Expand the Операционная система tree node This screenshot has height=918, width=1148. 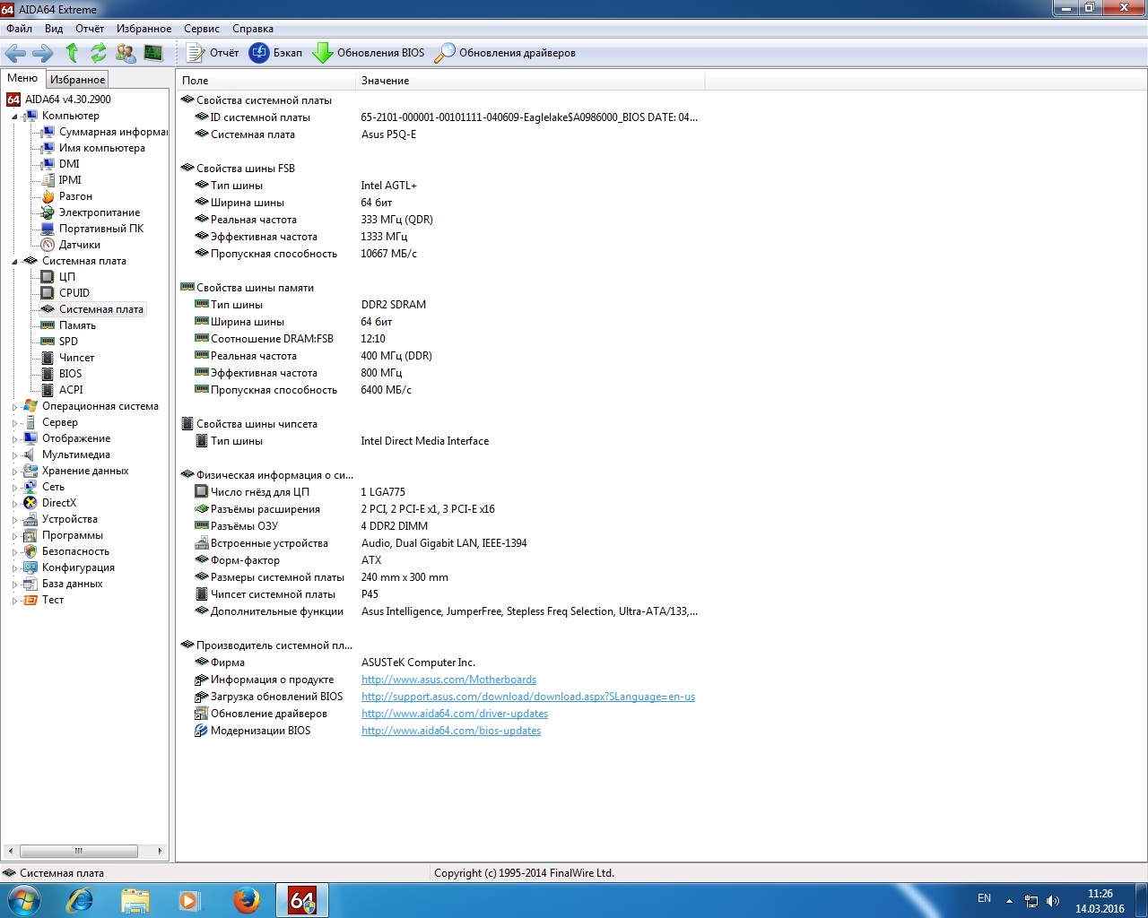click(x=14, y=407)
